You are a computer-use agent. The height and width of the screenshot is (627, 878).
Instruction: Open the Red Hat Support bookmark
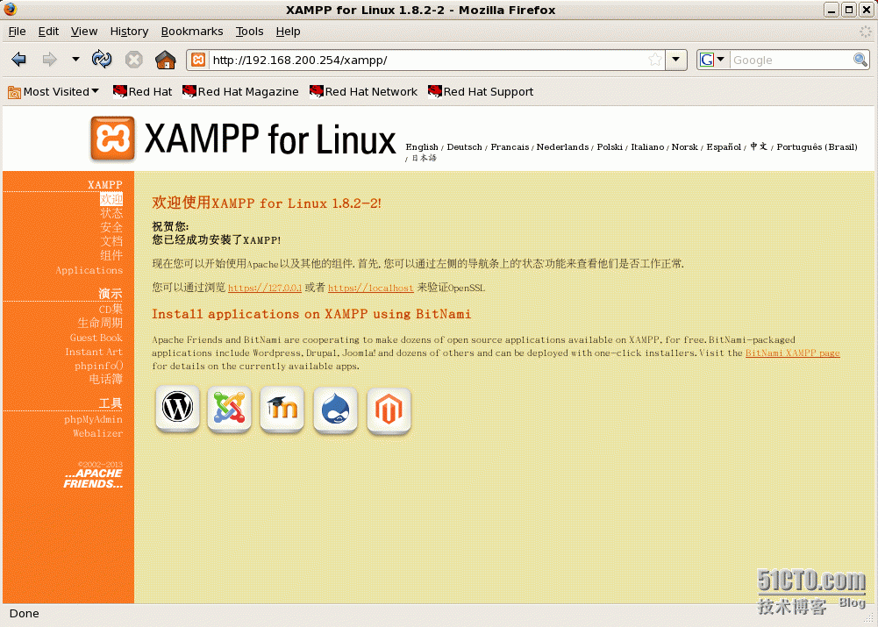tap(481, 92)
